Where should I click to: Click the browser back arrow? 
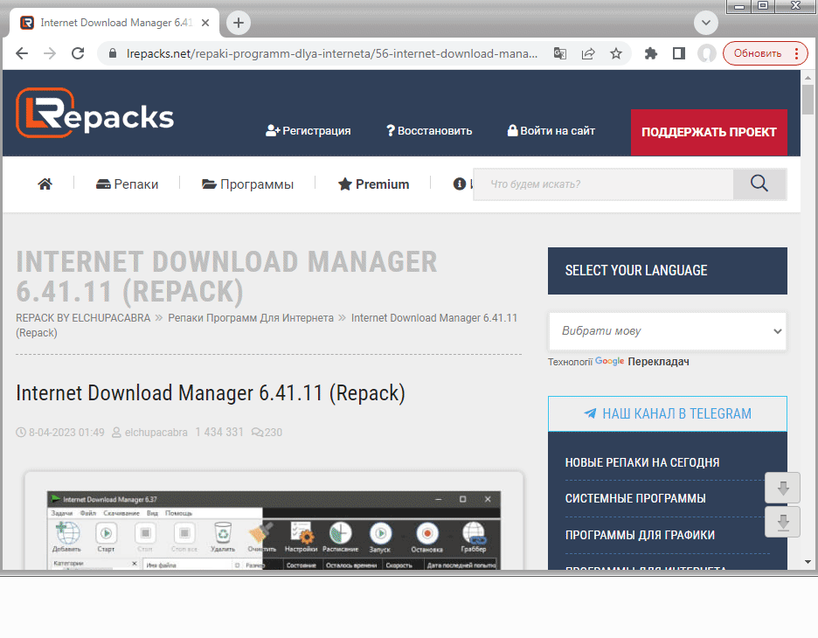(x=22, y=53)
